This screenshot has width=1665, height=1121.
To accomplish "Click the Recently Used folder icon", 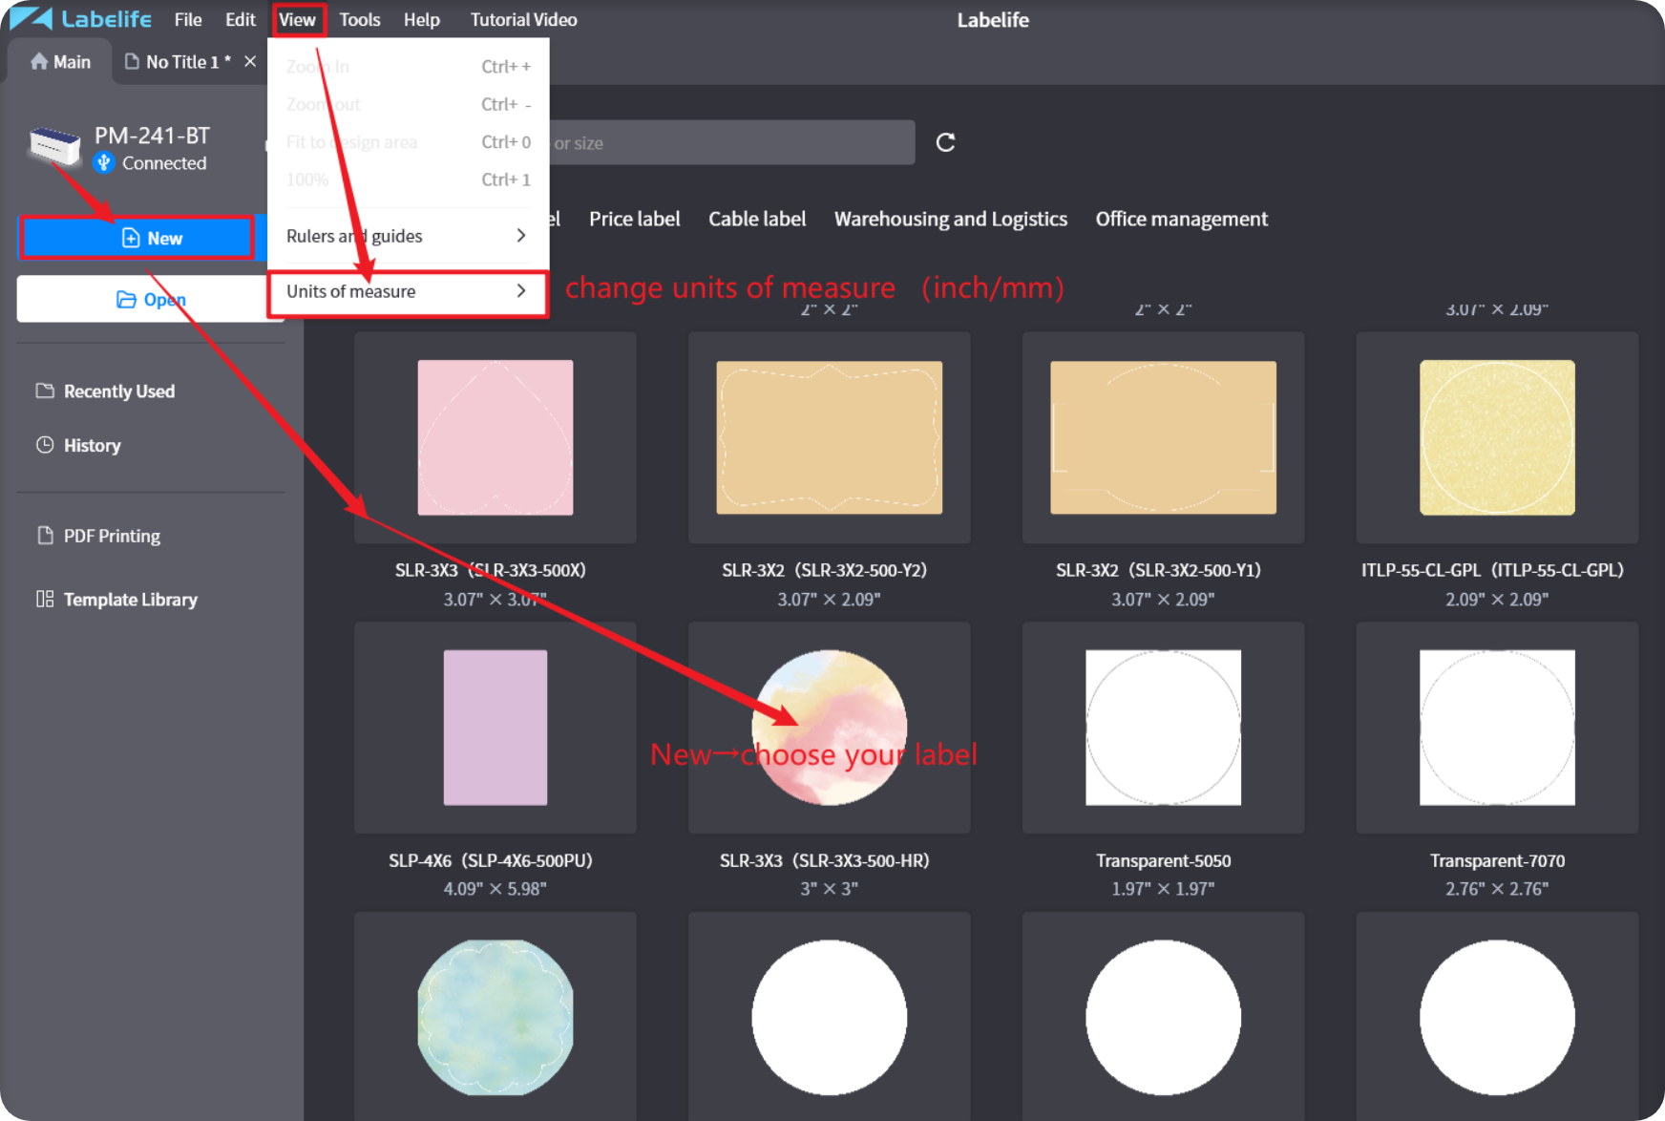I will [45, 391].
